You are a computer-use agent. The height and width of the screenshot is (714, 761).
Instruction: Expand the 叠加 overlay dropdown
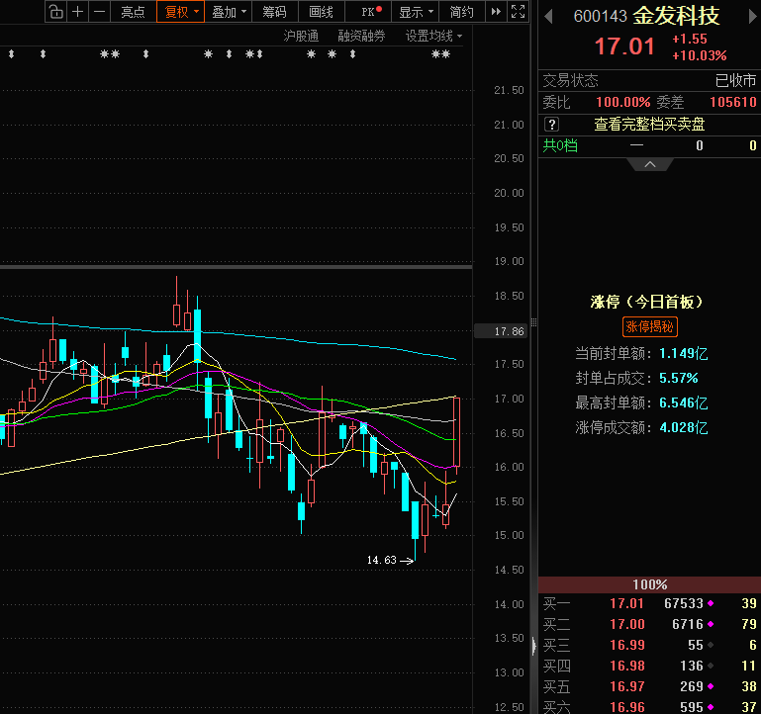click(x=229, y=12)
